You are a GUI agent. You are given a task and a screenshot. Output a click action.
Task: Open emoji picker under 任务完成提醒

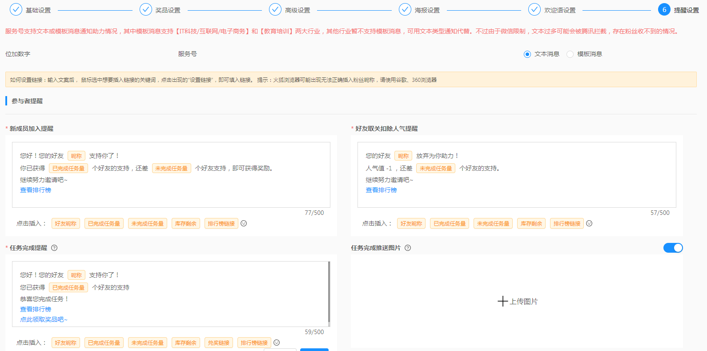tap(277, 343)
